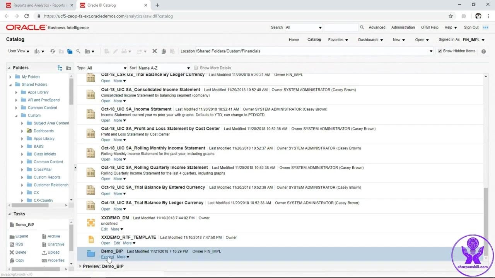Viewport: 495px width, 278px height.
Task: Open the Location path dropdown arrow
Action: (x=431, y=51)
